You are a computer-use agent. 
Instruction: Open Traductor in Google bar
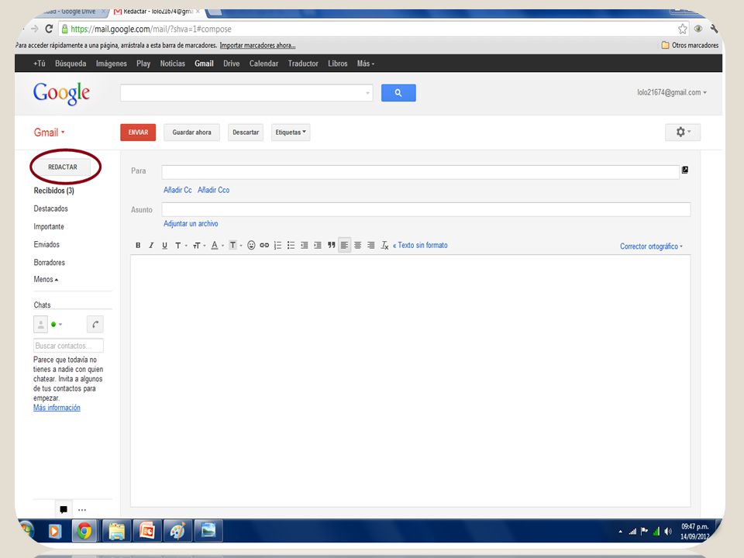click(x=303, y=64)
